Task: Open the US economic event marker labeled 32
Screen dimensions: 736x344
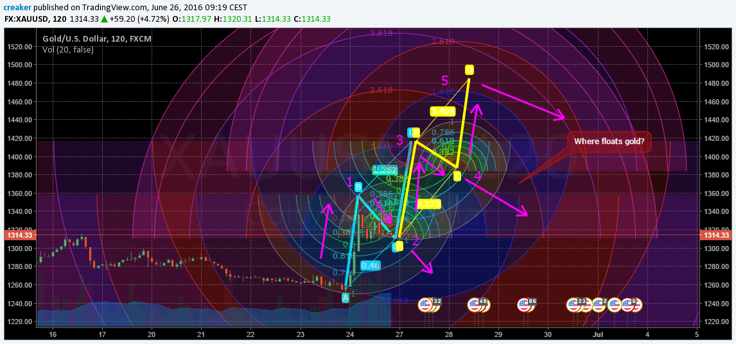Action: (x=429, y=305)
